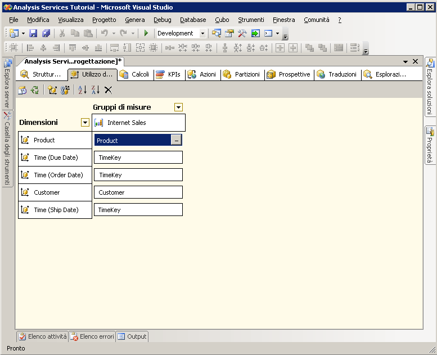
Task: Select the TimeKey cell for Time (Due Date)
Action: (x=138, y=158)
